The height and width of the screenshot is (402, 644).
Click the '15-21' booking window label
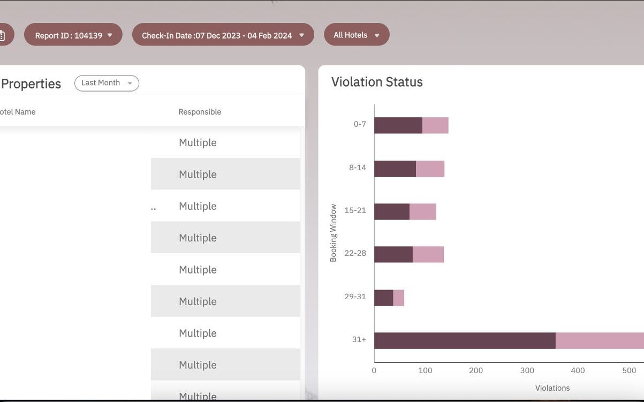click(355, 210)
